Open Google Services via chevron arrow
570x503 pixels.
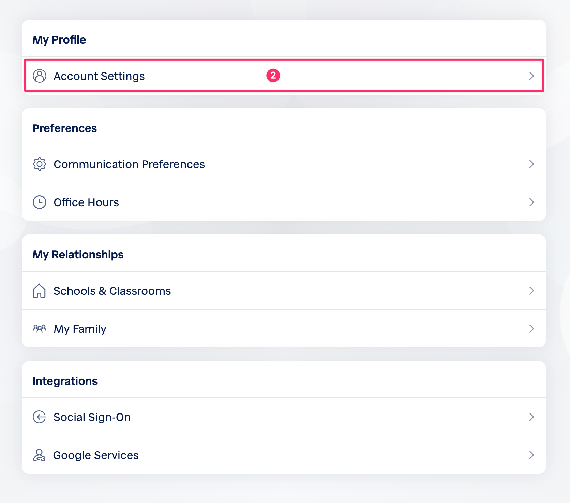coord(531,455)
